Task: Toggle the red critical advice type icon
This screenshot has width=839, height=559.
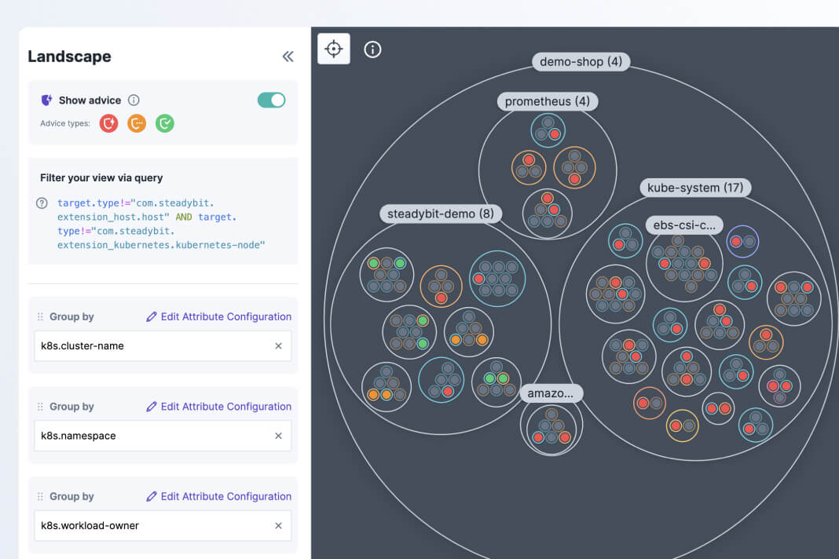Action: (108, 123)
